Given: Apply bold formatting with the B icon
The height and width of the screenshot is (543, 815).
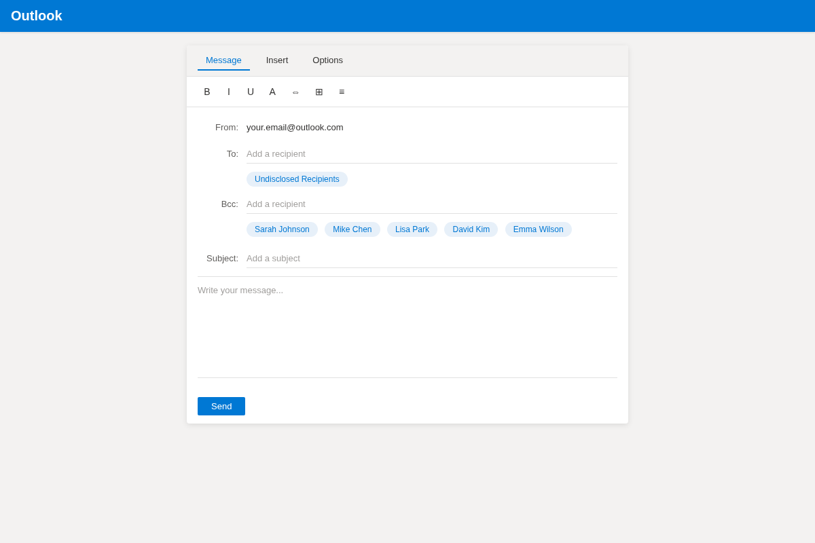Looking at the screenshot, I should click(206, 92).
